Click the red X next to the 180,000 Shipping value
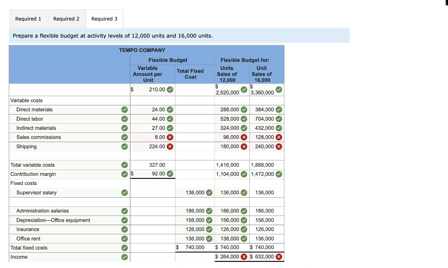 coord(244,146)
